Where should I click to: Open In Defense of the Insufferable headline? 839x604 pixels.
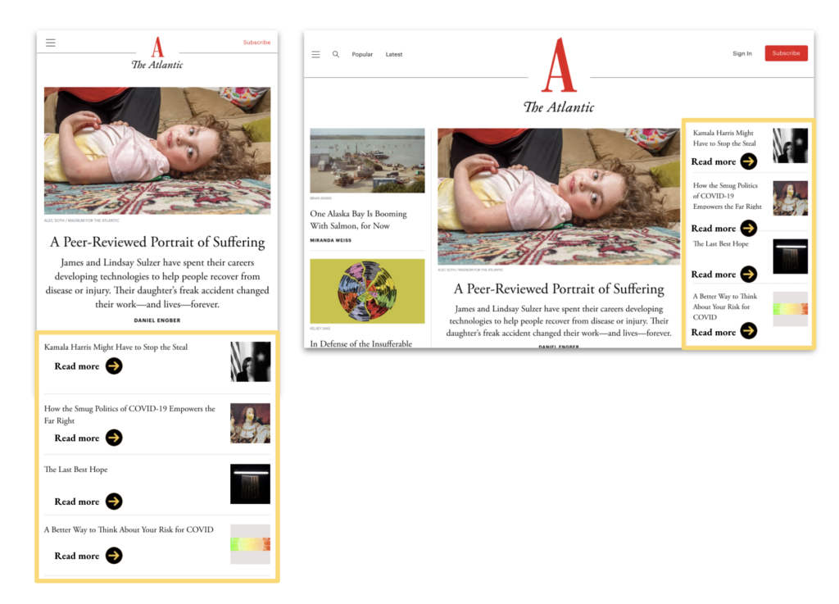[361, 343]
